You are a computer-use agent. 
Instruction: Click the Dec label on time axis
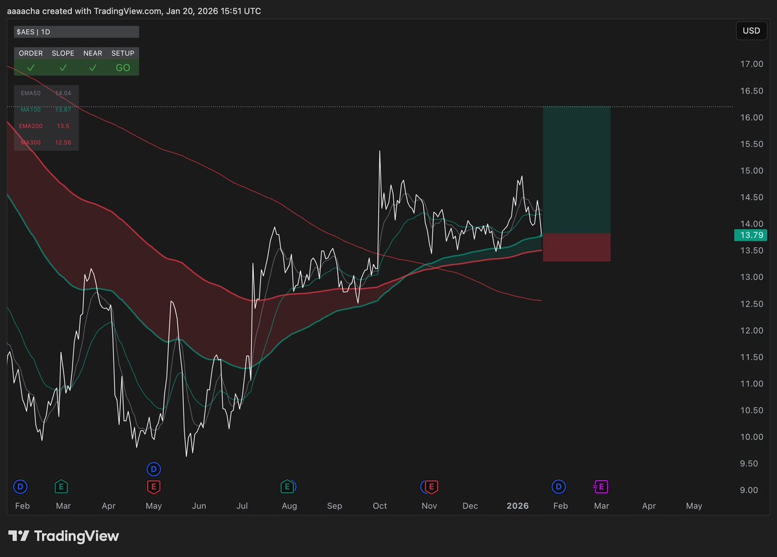(x=471, y=506)
